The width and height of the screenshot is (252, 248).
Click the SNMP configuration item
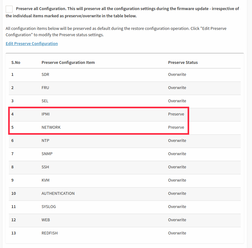pos(47,154)
